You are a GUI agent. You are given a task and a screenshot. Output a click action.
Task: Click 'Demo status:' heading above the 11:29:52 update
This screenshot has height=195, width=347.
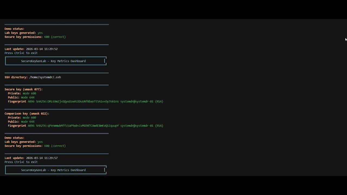coord(14,29)
